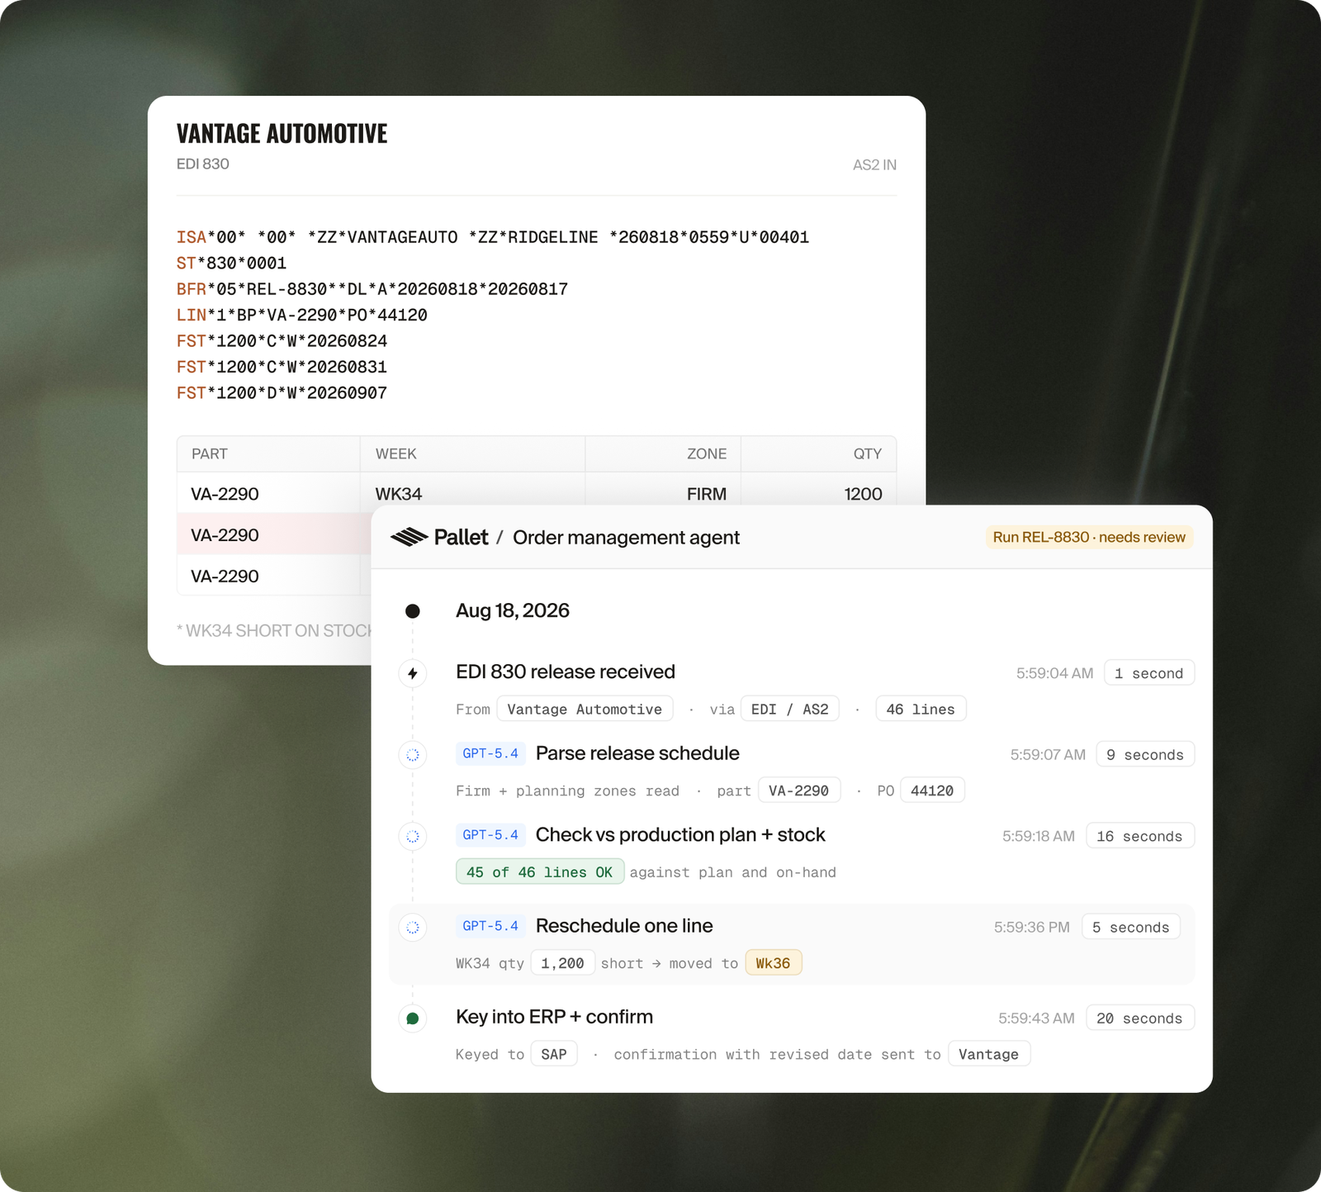Click the 45 of 46 lines OK status

click(540, 871)
